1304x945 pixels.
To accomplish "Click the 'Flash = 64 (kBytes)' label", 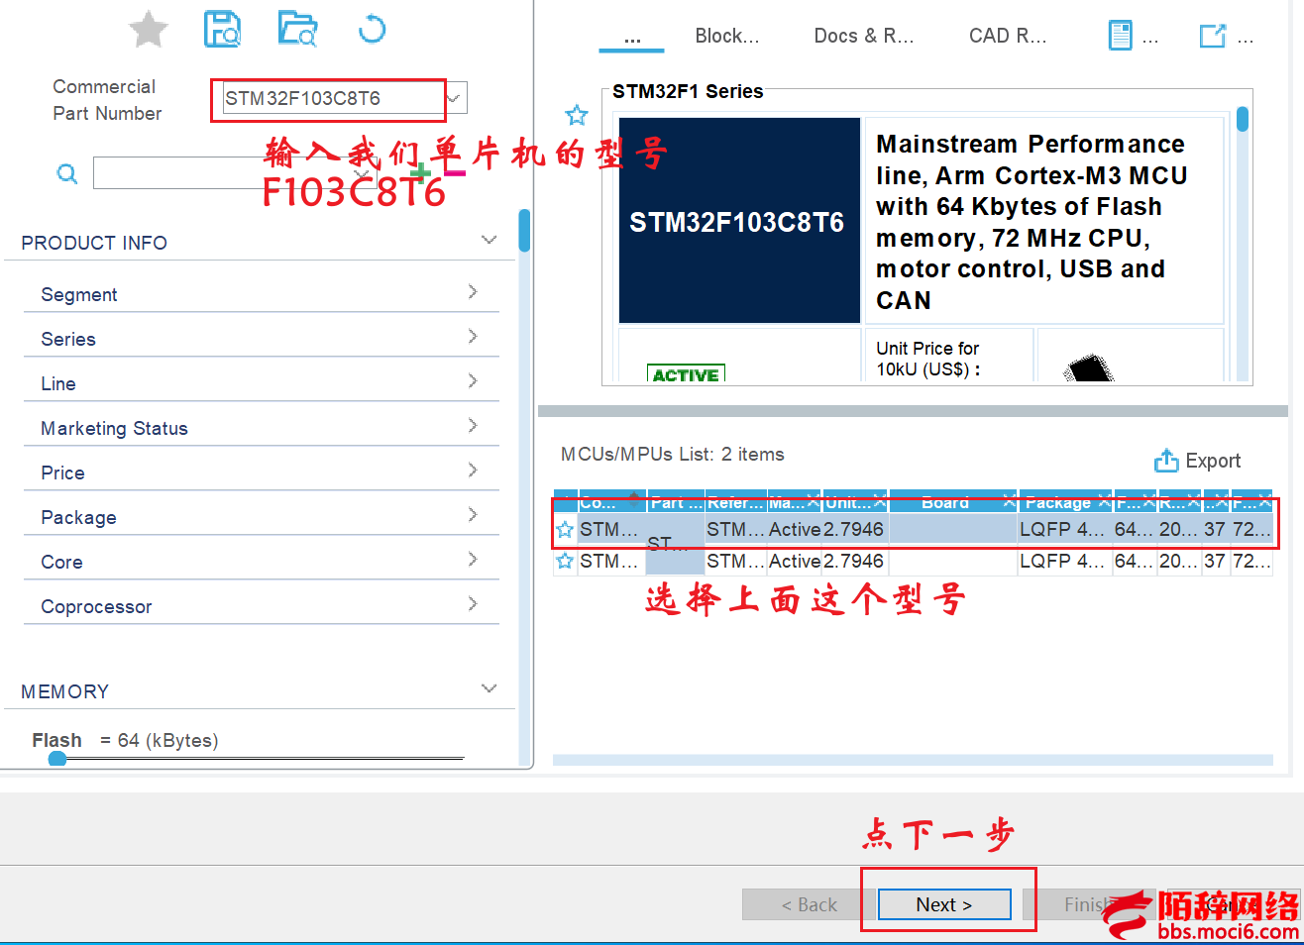I will point(125,740).
